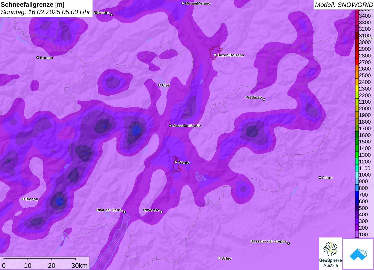The width and height of the screenshot is (374, 270).
Task: Select the 3400 legend swatch
Action: pyautogui.click(x=357, y=16)
